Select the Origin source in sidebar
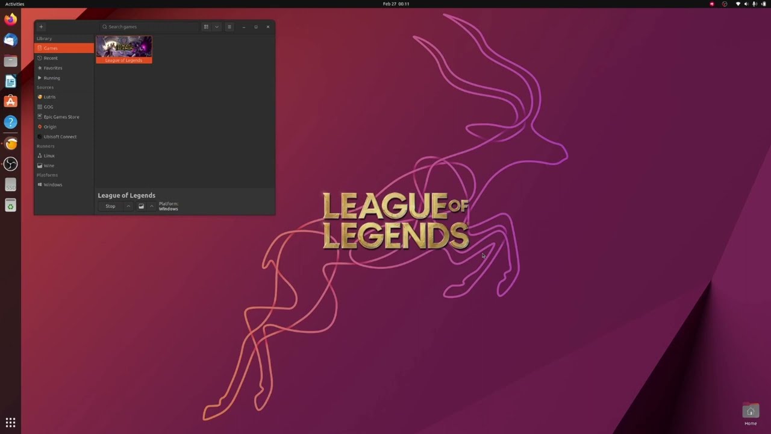The image size is (771, 434). click(x=49, y=127)
